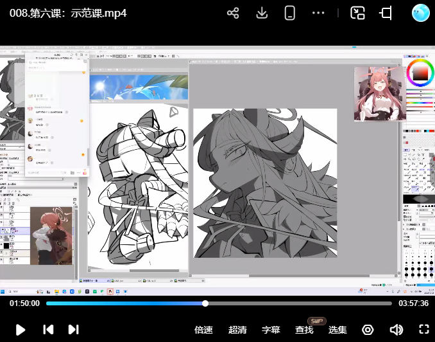Click the progress bar's playhead handle
435x342 pixels.
[205, 303]
